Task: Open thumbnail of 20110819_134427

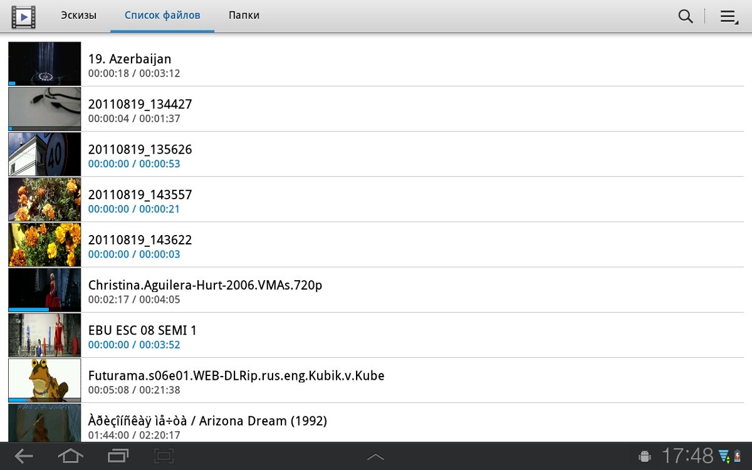Action: (x=44, y=109)
